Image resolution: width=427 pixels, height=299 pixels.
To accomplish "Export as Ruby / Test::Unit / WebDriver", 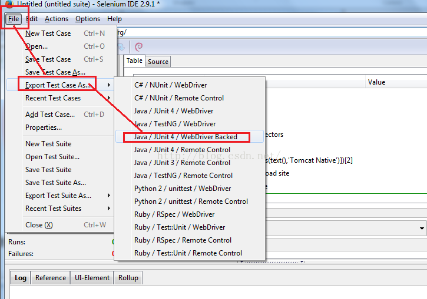I will [190, 227].
